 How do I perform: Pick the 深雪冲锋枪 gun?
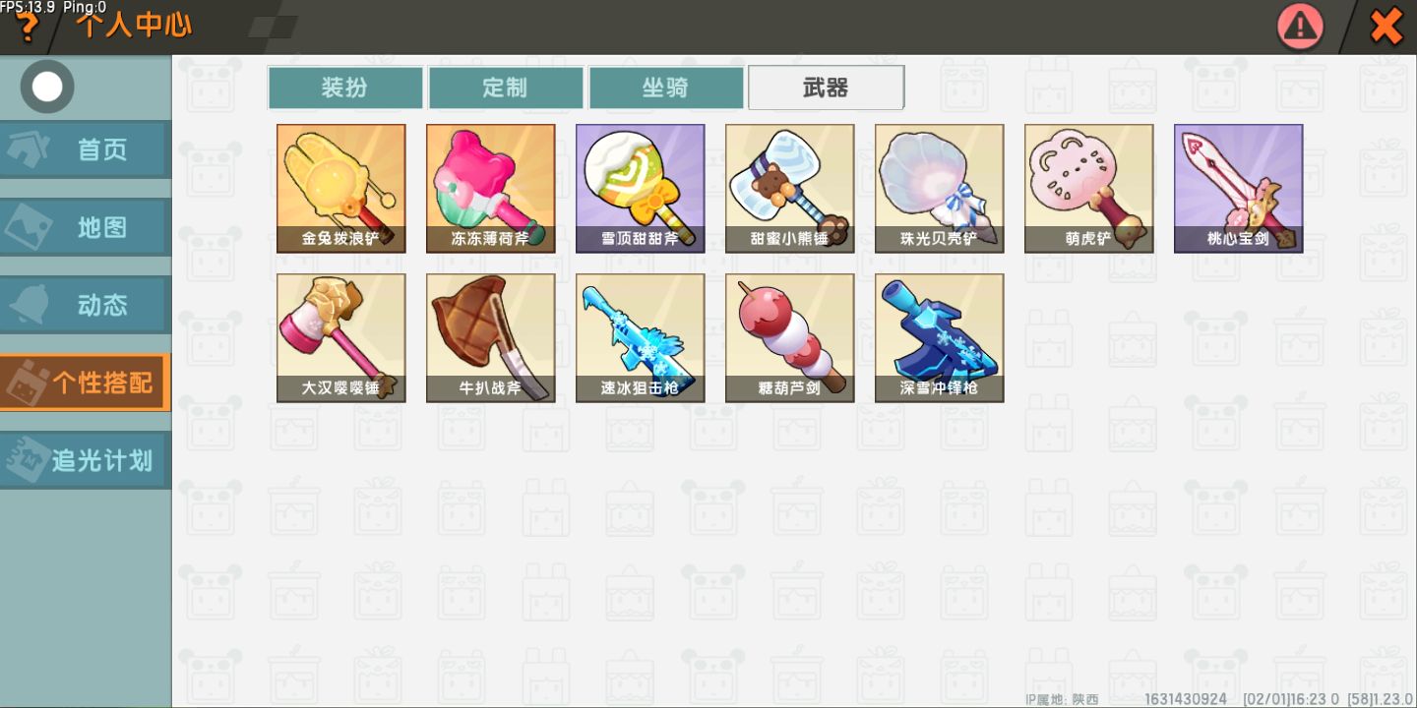pos(940,338)
